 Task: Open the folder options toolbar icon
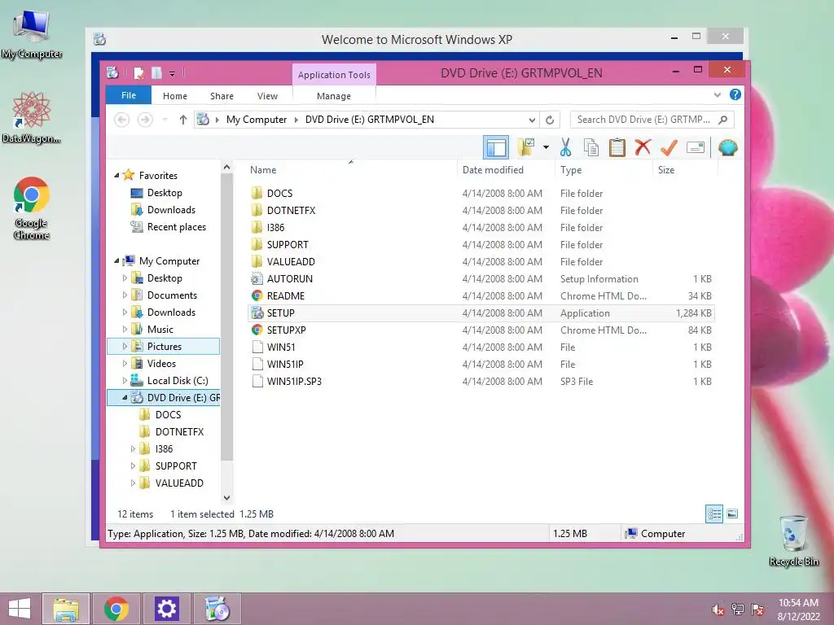(526, 147)
